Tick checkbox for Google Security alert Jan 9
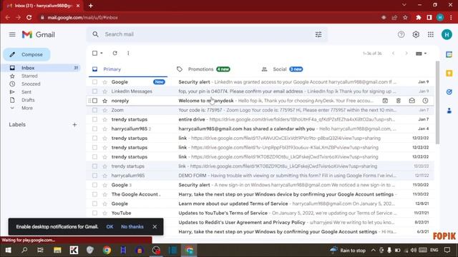This screenshot has height=257, width=458. tap(94, 82)
